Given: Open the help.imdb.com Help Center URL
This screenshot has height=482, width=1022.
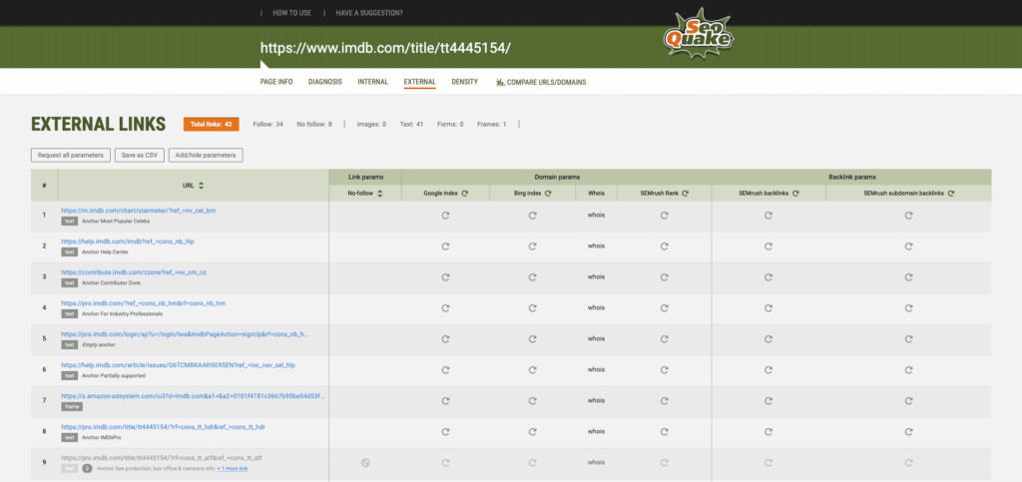Looking at the screenshot, I should point(128,241).
